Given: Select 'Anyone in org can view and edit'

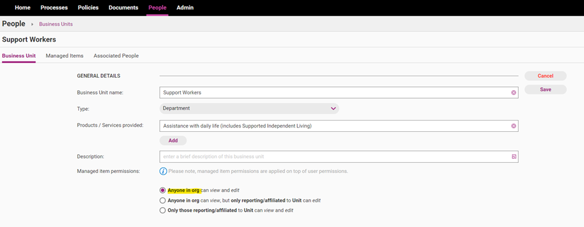Looking at the screenshot, I should [162, 190].
